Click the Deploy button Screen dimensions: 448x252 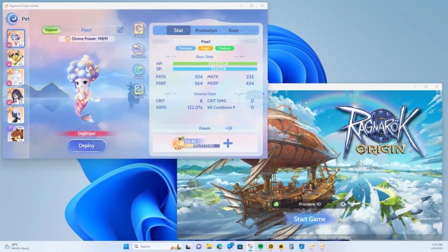coord(87,146)
